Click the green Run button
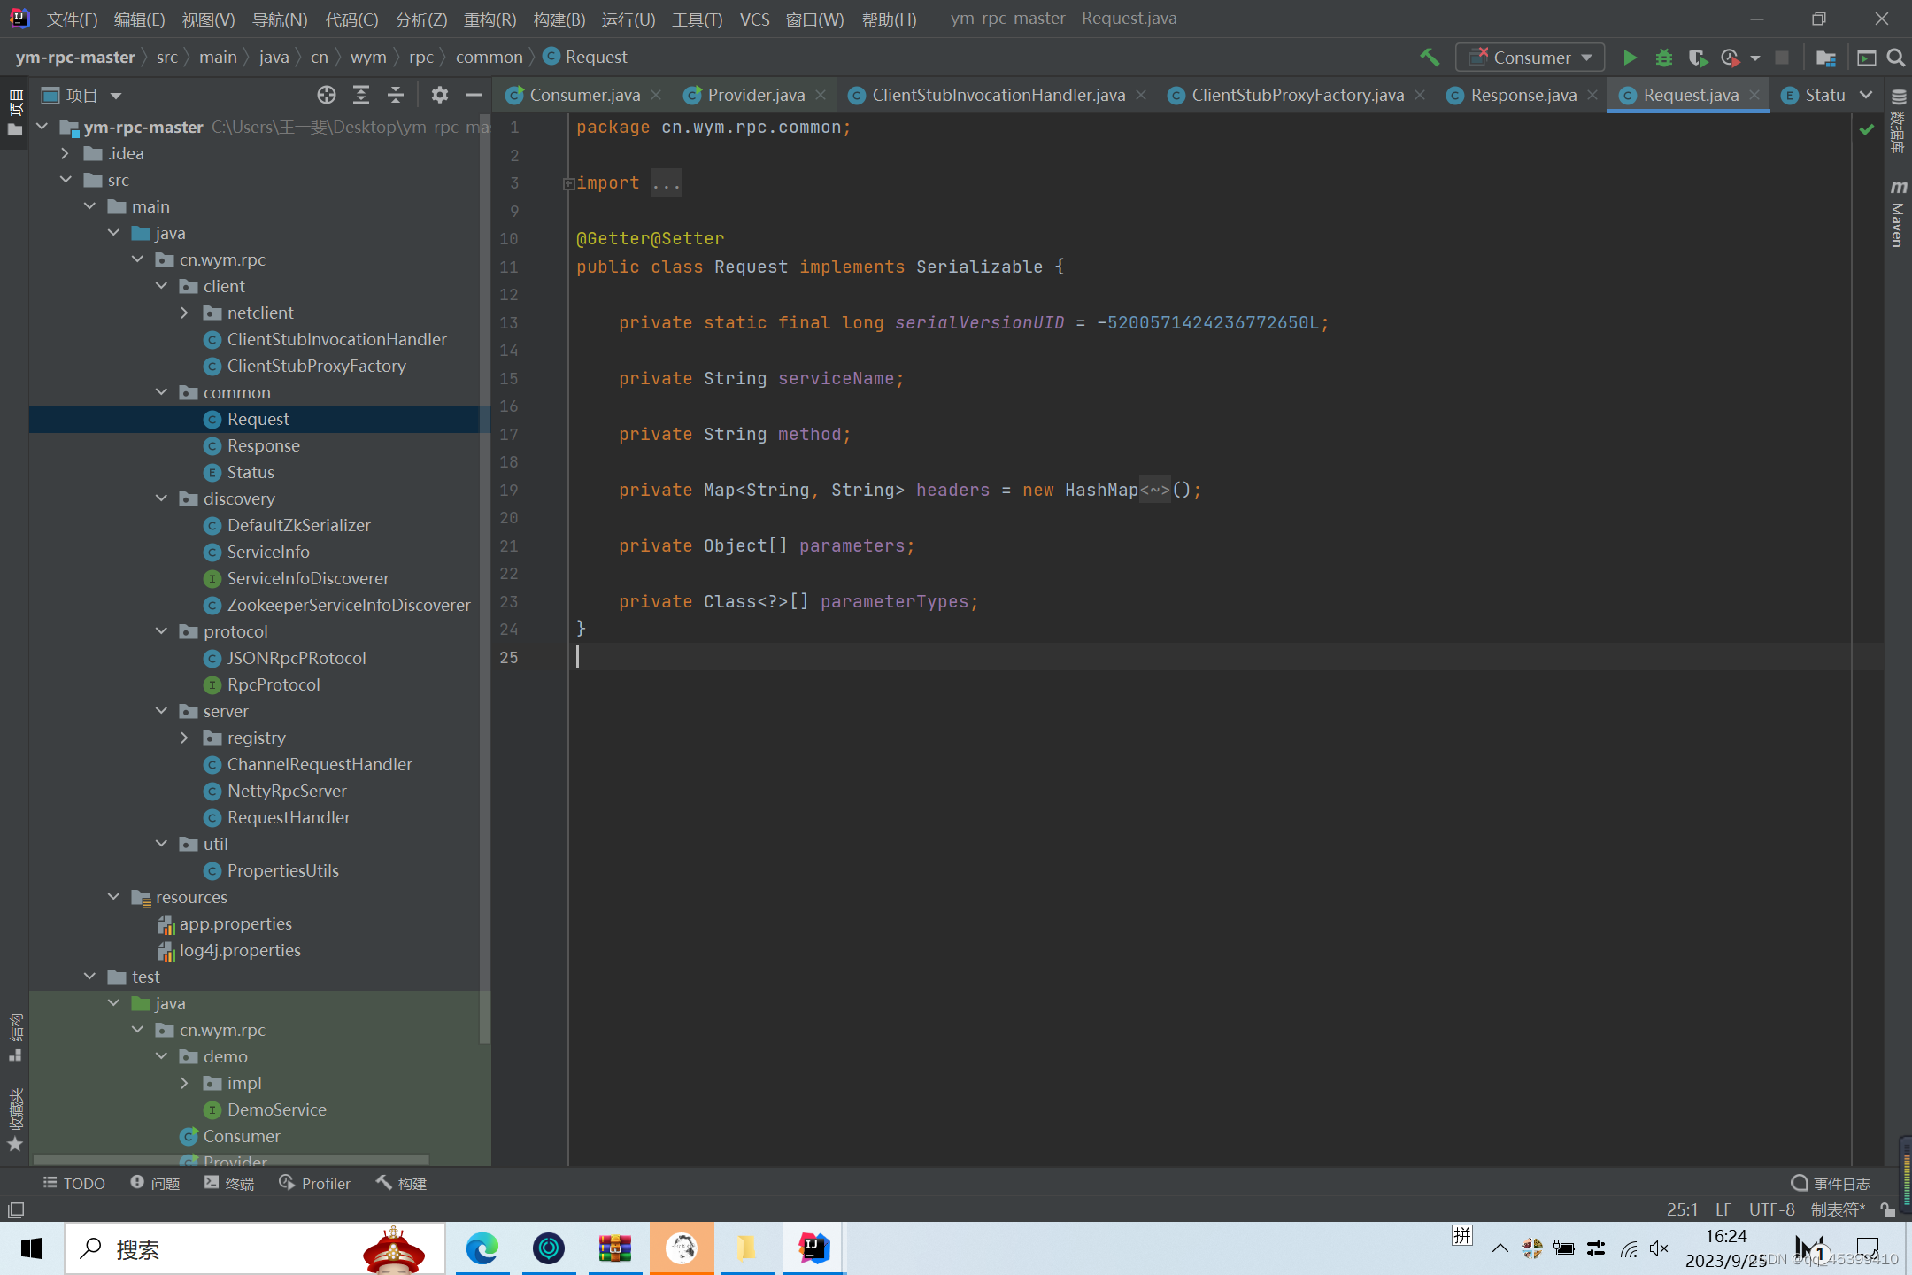Image resolution: width=1912 pixels, height=1275 pixels. [1630, 58]
